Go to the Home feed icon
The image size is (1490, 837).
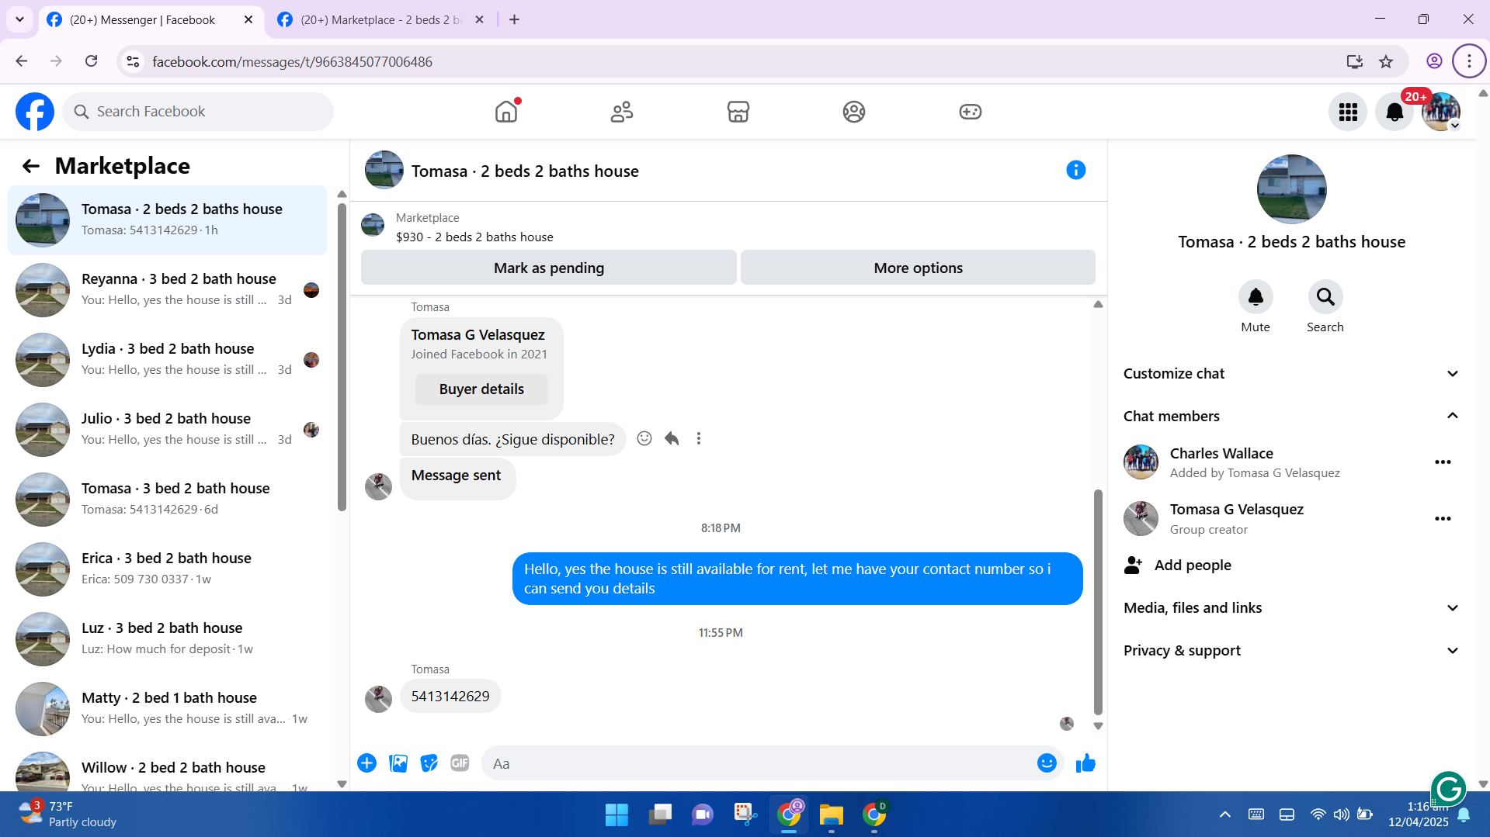coord(506,112)
